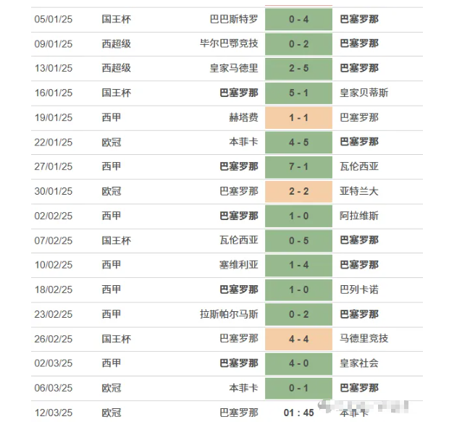View the 1 - 1 draw score
Viewport: 449px width, 435px height.
click(x=298, y=117)
